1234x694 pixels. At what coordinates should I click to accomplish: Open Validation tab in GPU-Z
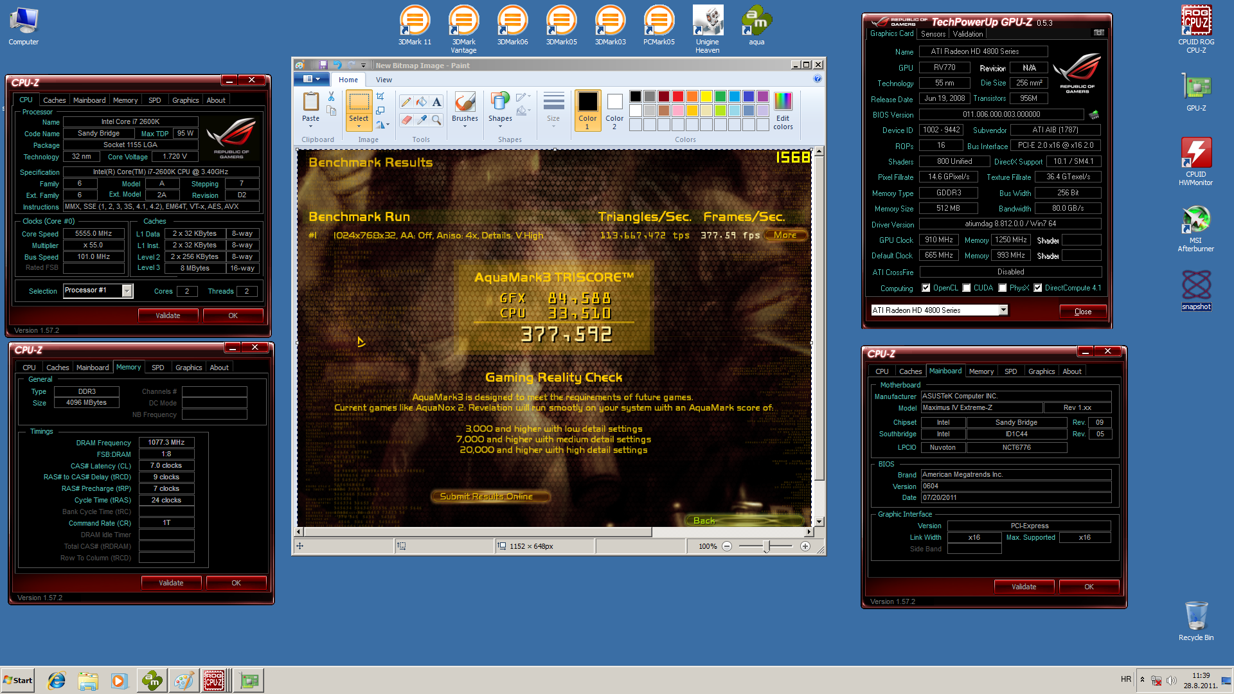pos(968,34)
